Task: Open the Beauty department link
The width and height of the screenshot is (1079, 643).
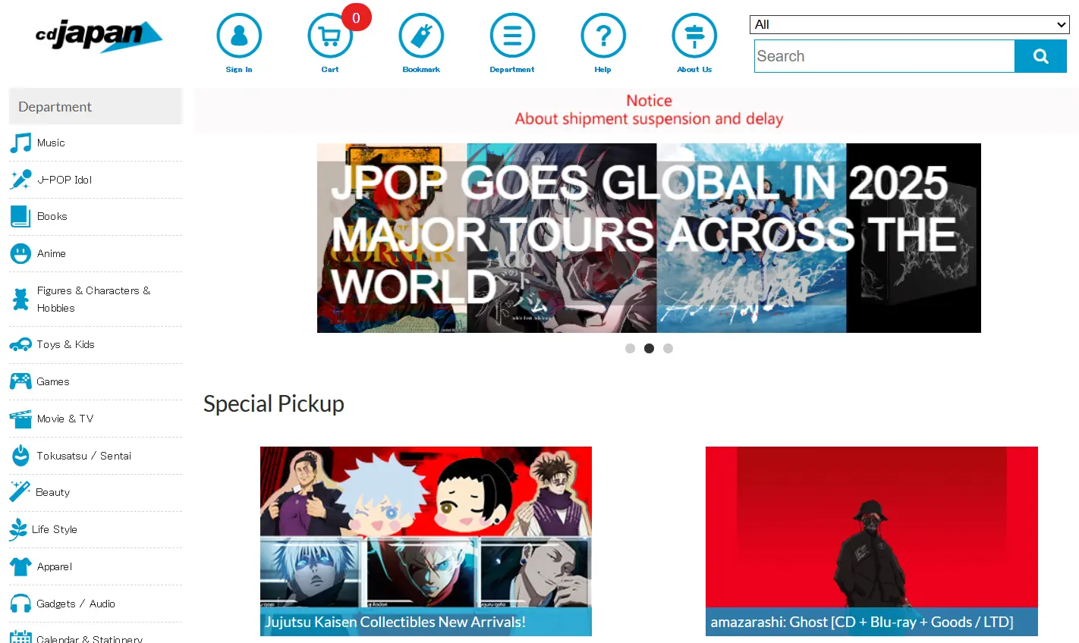Action: coord(53,492)
